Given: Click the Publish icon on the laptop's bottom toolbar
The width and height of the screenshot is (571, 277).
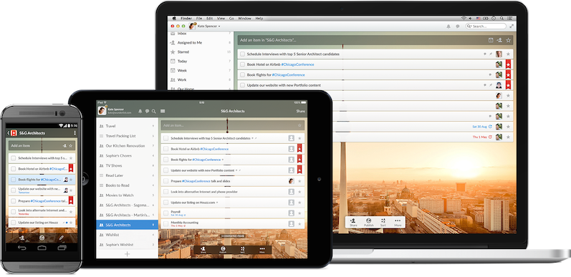Looking at the screenshot, I should tap(368, 223).
